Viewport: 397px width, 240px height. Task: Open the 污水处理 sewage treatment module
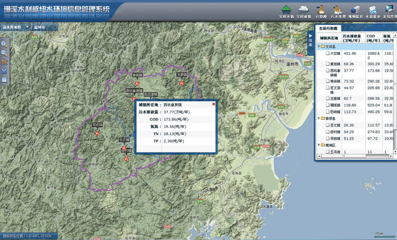[x=337, y=11]
